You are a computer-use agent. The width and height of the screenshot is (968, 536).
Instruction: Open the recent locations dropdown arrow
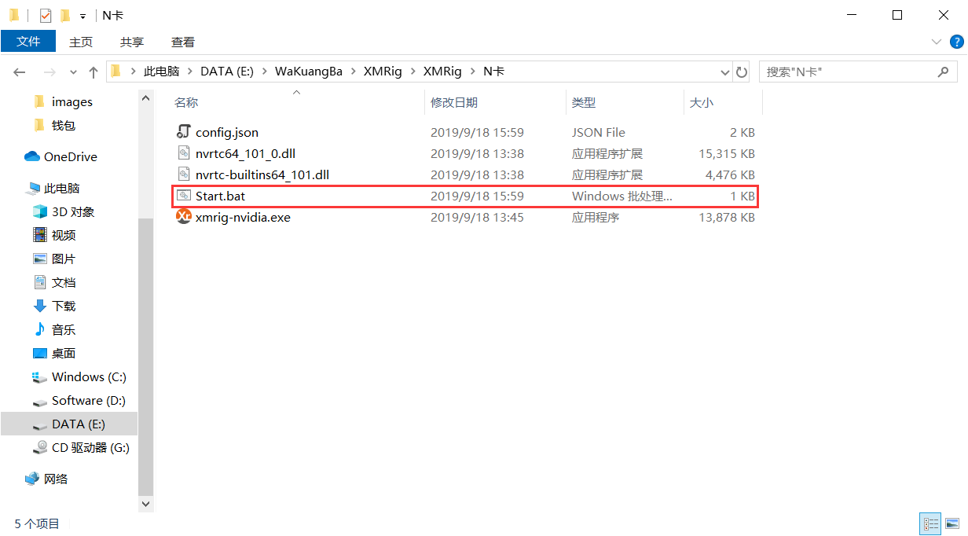pos(74,72)
